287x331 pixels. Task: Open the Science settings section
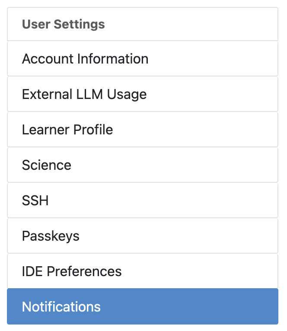[x=47, y=165]
